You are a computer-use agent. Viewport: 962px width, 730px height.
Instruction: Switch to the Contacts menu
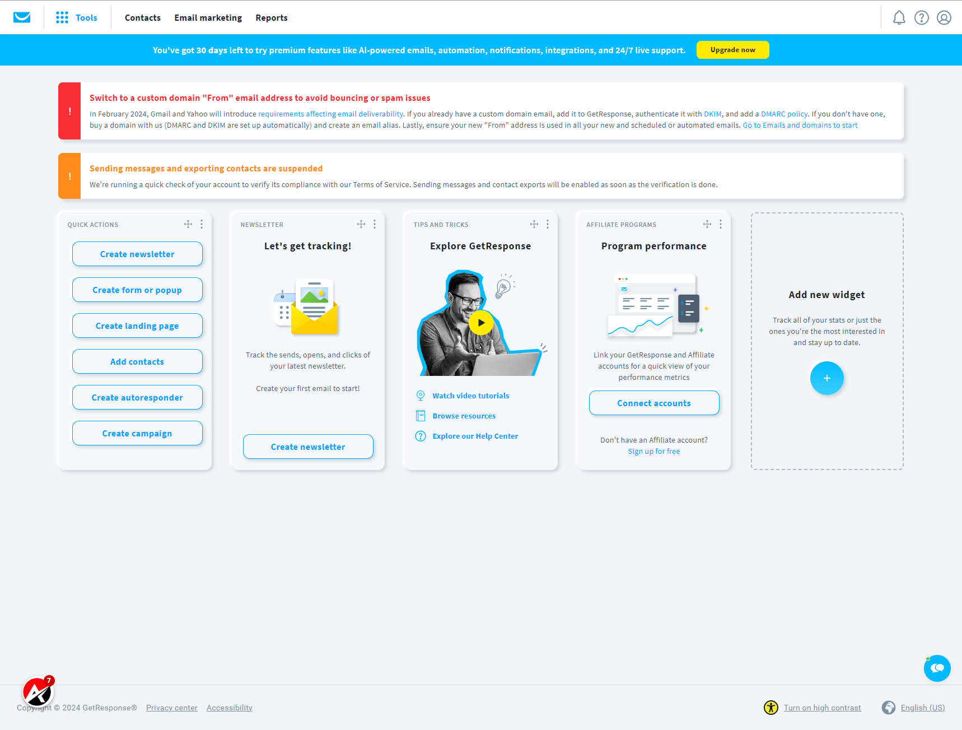pyautogui.click(x=143, y=17)
